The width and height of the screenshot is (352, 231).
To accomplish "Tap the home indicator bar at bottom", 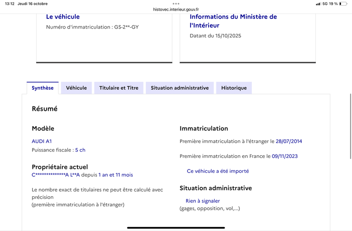I will 176,227.
